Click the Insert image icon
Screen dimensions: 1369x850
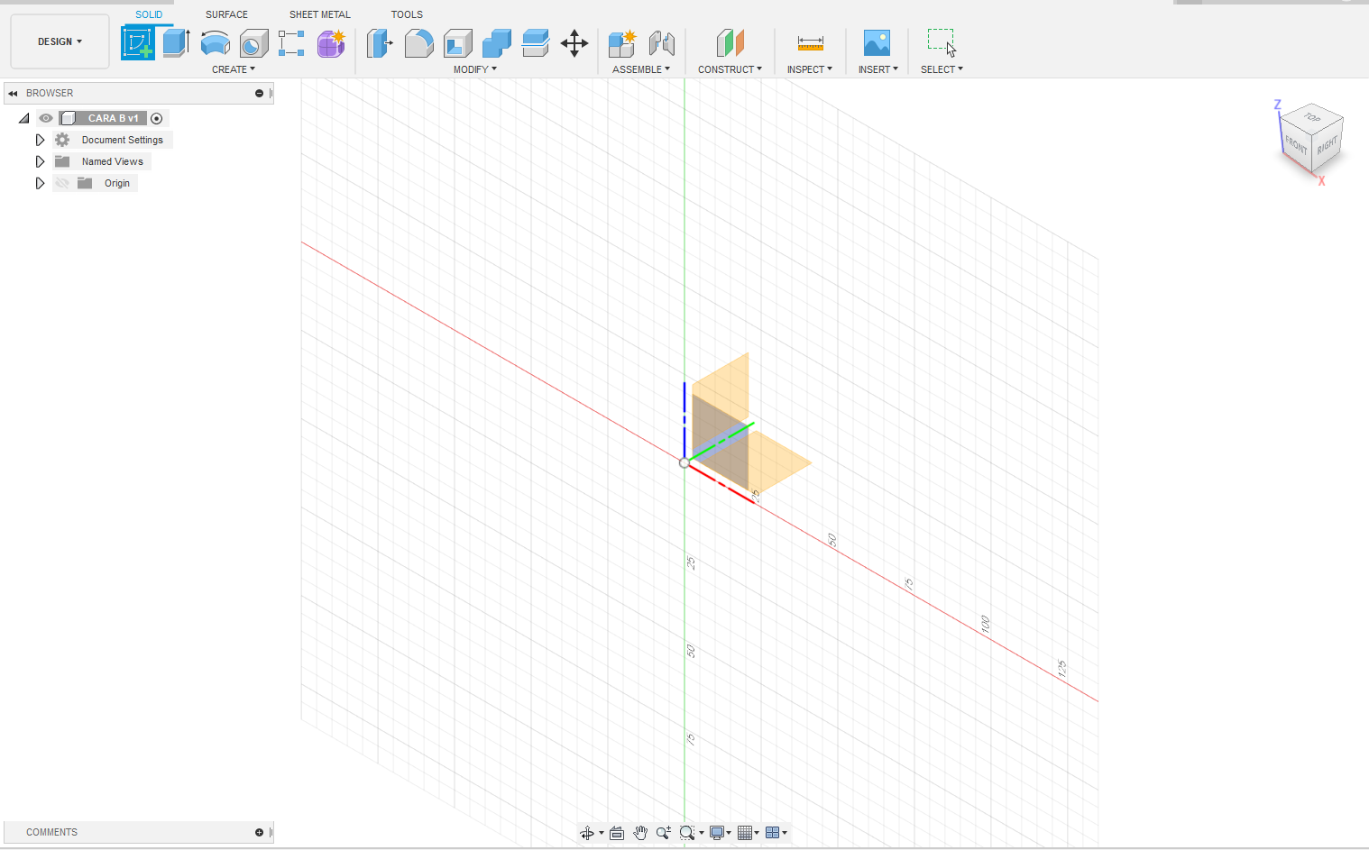click(877, 43)
